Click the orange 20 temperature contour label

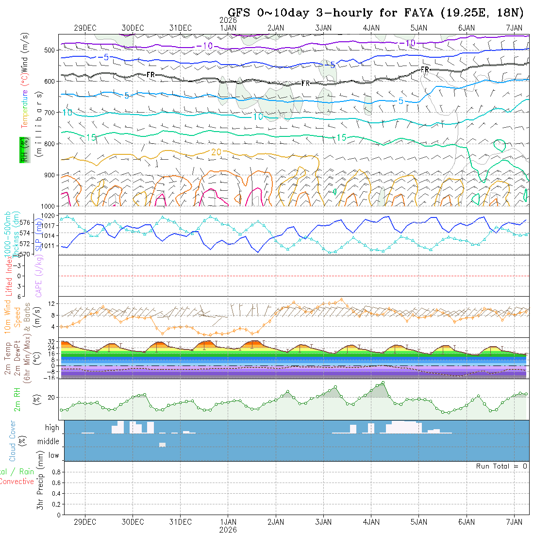(217, 152)
